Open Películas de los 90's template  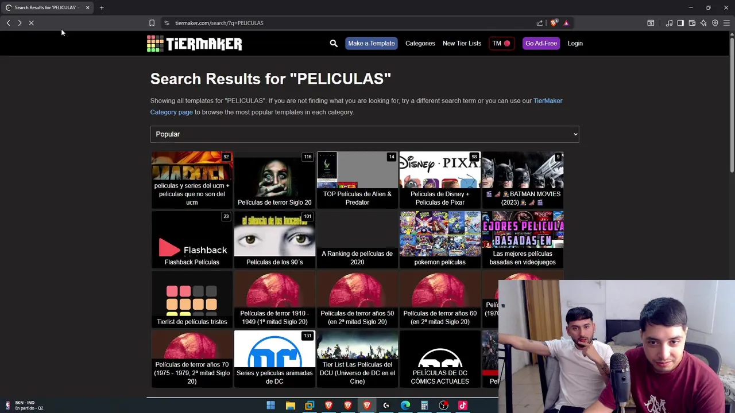tap(274, 239)
